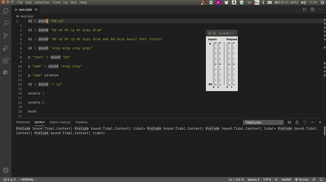The height and width of the screenshot is (182, 326).
Task: Click the p "aaa" silence code line
Action: 43,75
